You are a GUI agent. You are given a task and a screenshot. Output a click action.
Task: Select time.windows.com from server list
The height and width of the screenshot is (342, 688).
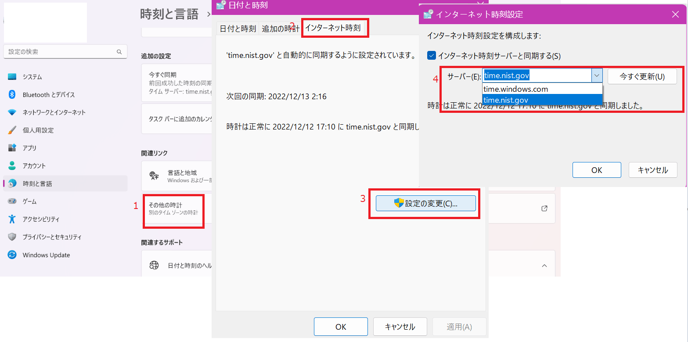542,89
